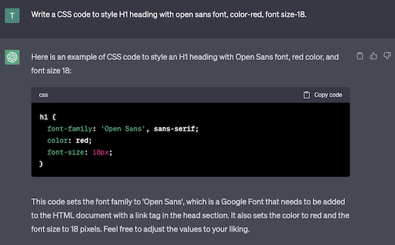Click the Copy code button

[x=323, y=95]
